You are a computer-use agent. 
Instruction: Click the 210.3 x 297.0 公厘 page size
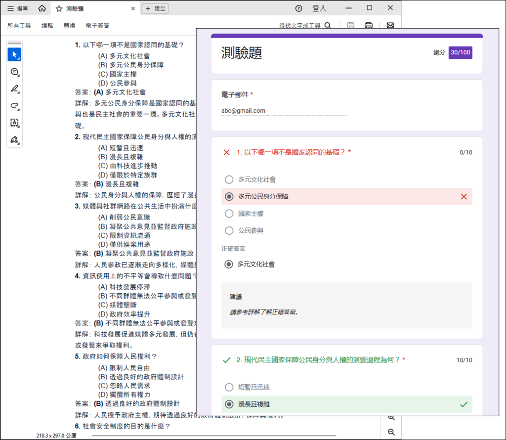[x=56, y=436]
